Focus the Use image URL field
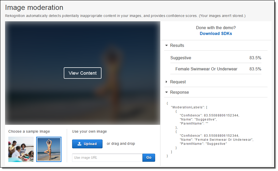 [107, 158]
